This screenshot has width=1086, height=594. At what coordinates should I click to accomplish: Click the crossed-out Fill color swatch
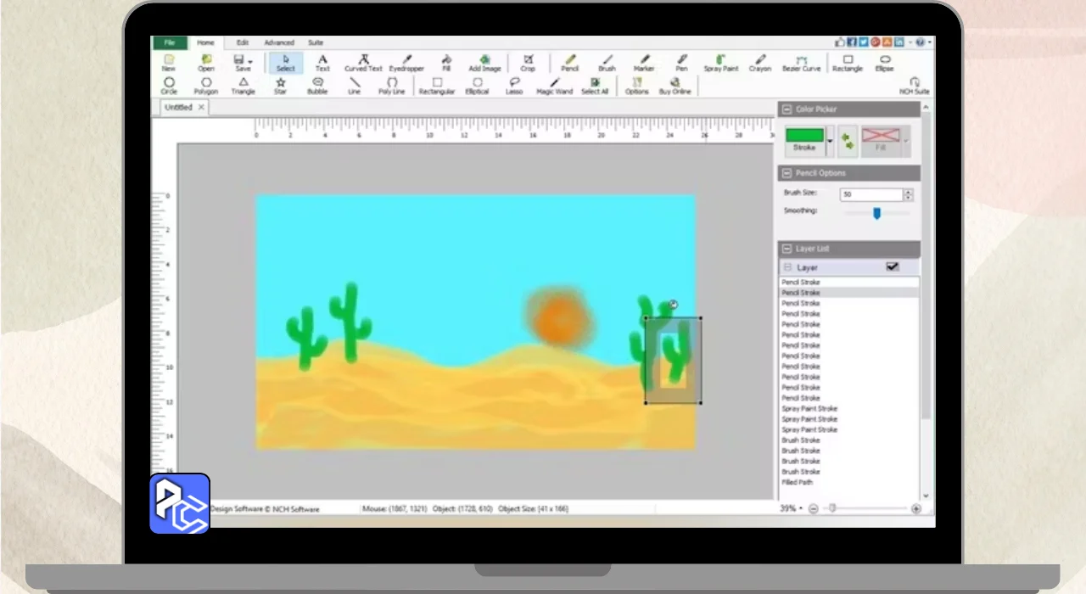click(x=881, y=135)
